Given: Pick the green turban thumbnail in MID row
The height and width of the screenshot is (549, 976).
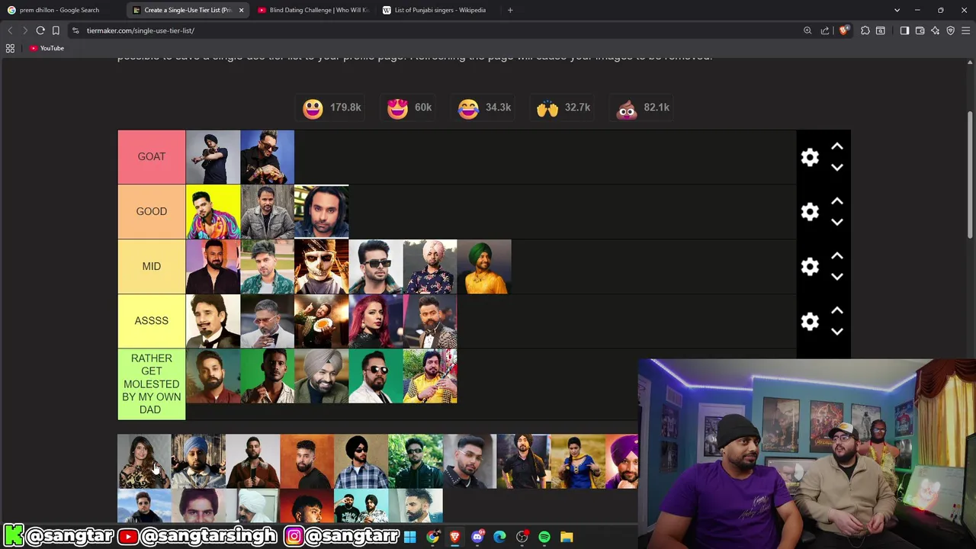Looking at the screenshot, I should (x=484, y=267).
